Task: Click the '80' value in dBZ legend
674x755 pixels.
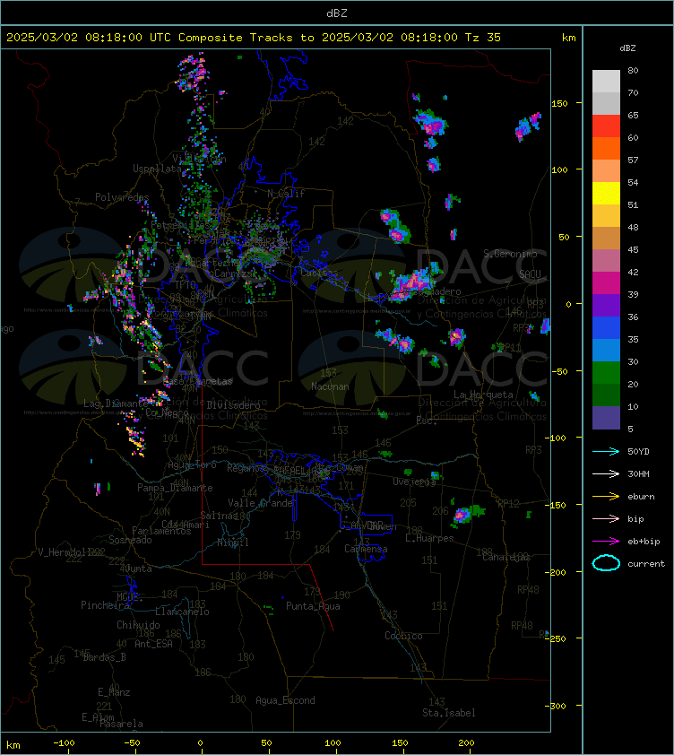Action: 633,70
